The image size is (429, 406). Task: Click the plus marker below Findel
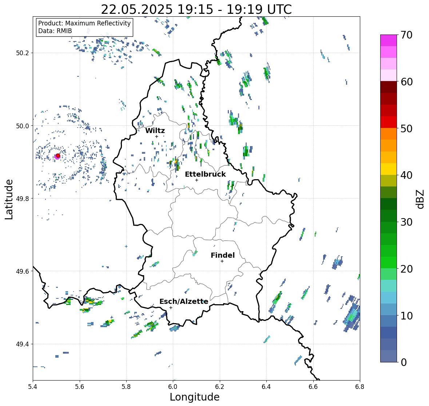[222, 261]
